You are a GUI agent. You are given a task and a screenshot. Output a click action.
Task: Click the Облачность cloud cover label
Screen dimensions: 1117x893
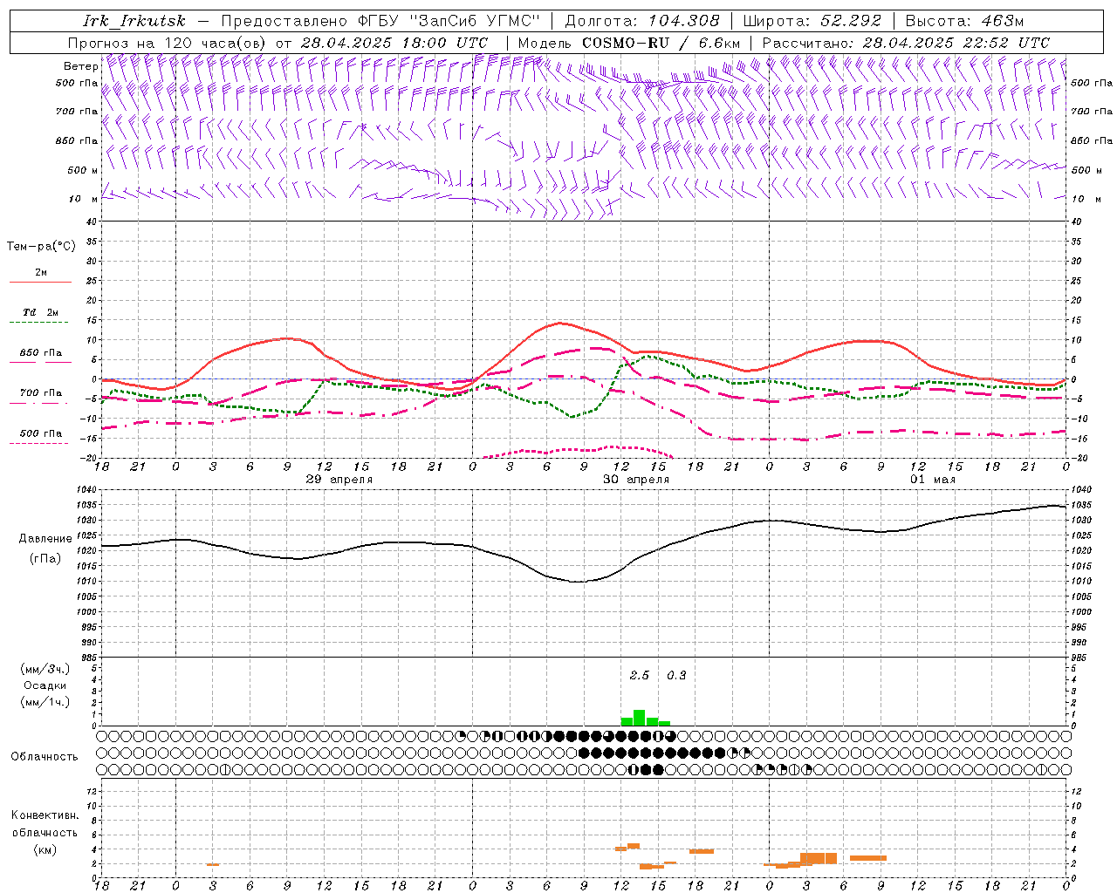(x=45, y=756)
